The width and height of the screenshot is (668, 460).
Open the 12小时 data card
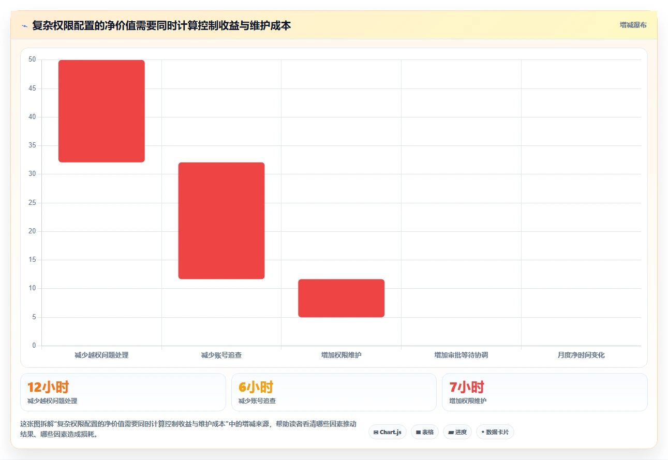(123, 392)
